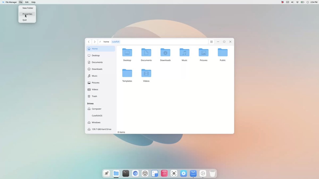Click the cutefish breadcrumb in the path bar

[116, 42]
